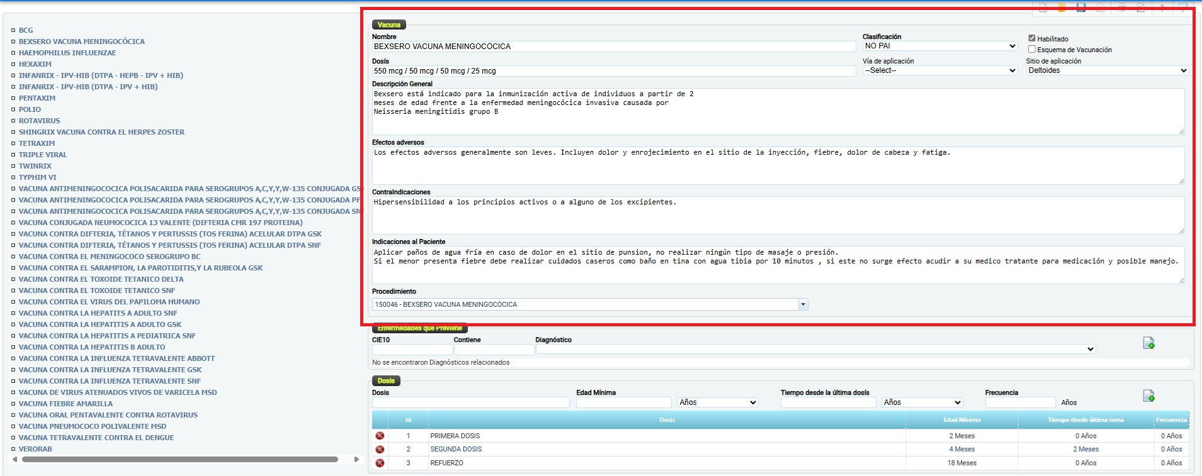The width and height of the screenshot is (1202, 476).
Task: Open VACUNA CONTRA LA INFLUENZA TETRAVALENTE ABBOTT
Action: 116,358
